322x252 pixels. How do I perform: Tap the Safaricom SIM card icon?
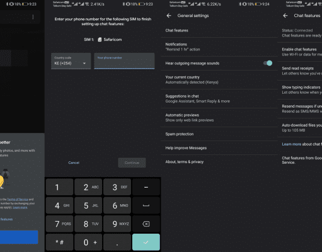(x=100, y=40)
